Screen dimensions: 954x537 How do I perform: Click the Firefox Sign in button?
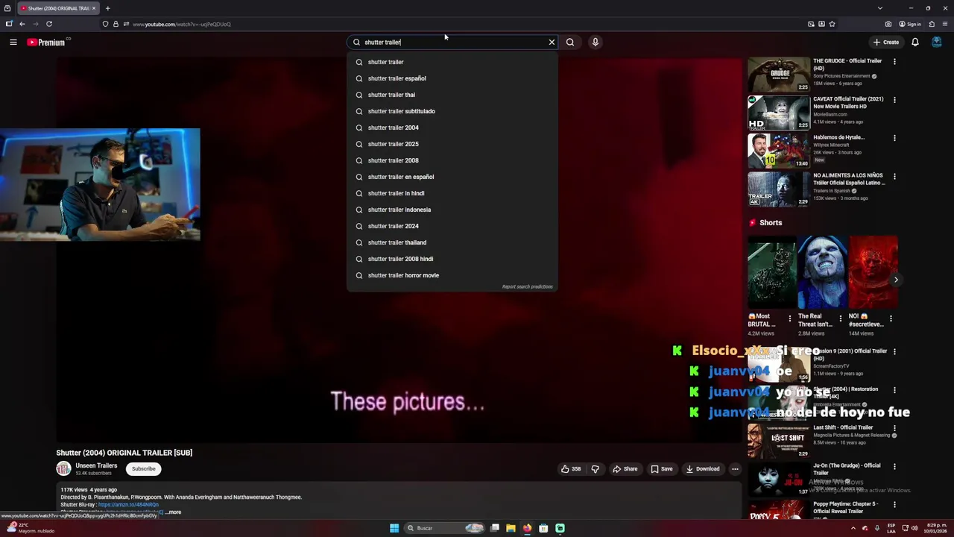pos(910,24)
